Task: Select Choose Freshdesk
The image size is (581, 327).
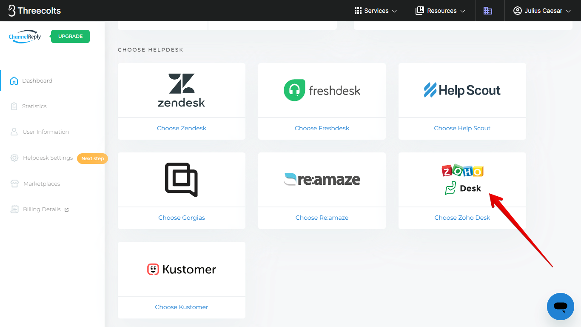Action: 322,128
